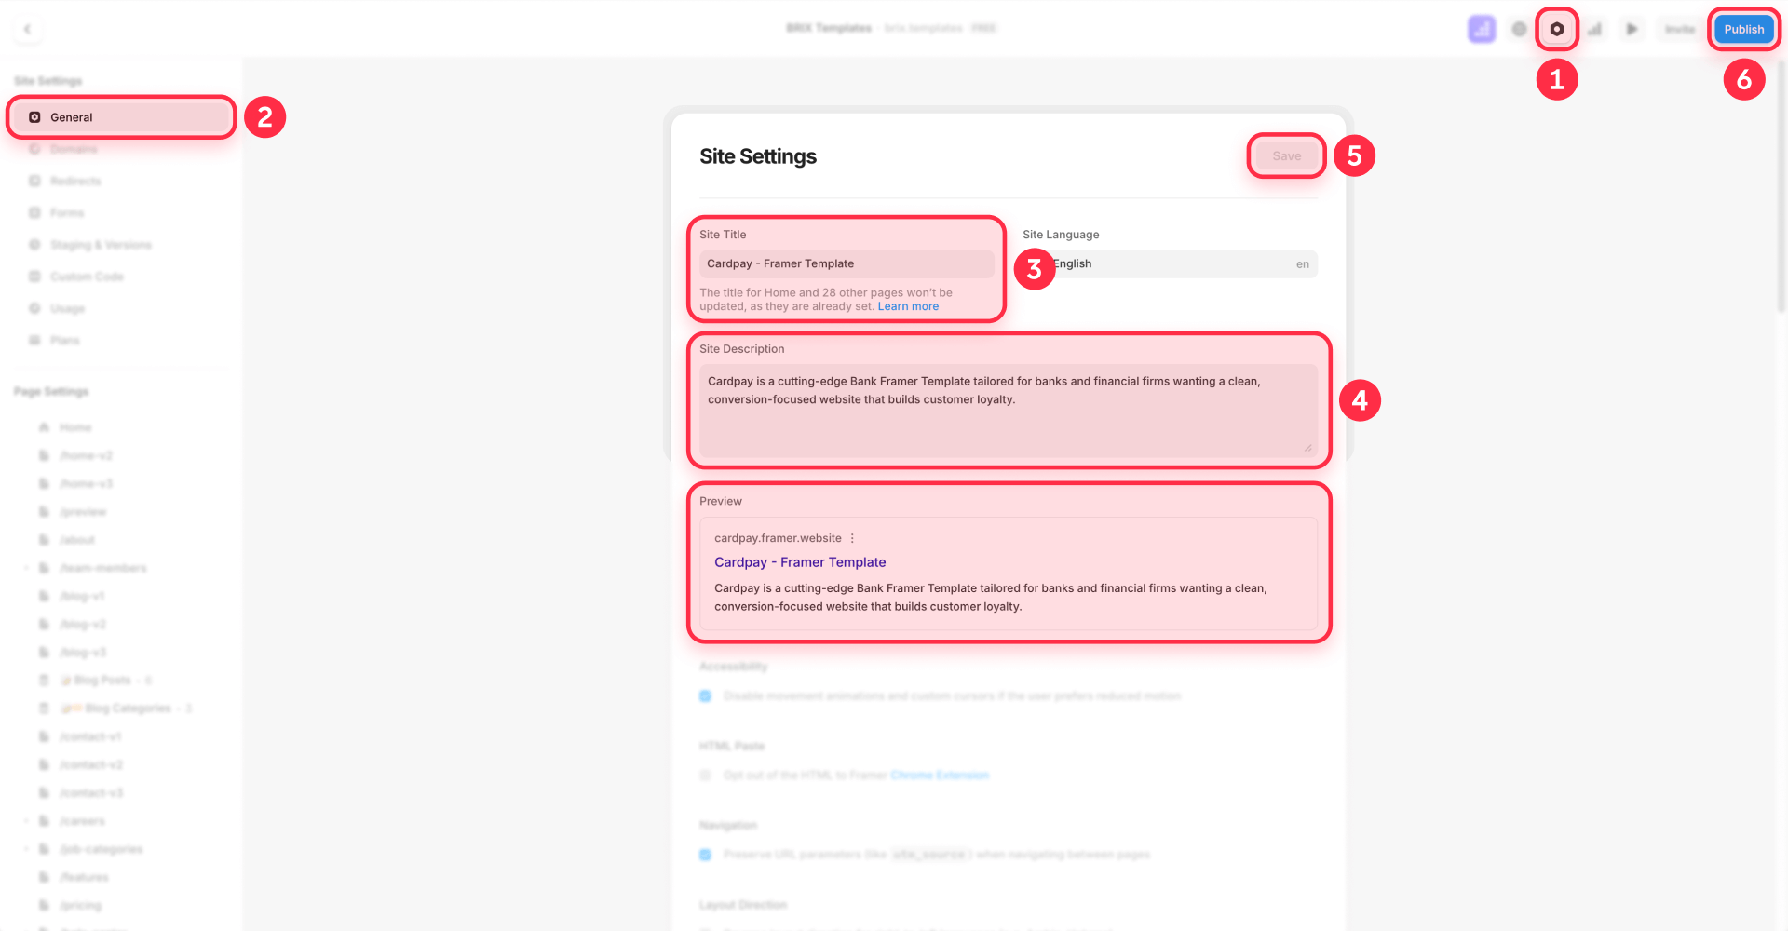1788x931 pixels.
Task: Toggle the reduced motion accessibility checkbox
Action: tap(705, 695)
